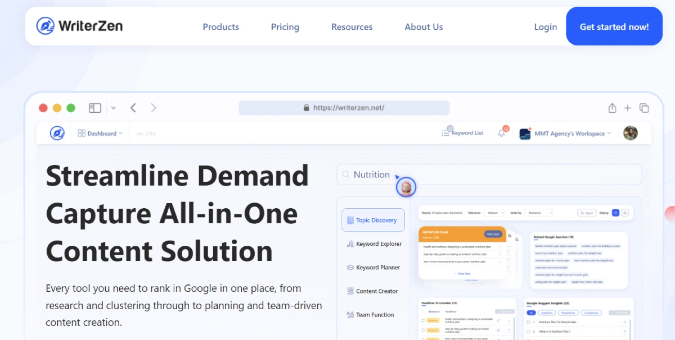The image size is (675, 340).
Task: Click the share icon in browser mockup
Action: coord(613,108)
